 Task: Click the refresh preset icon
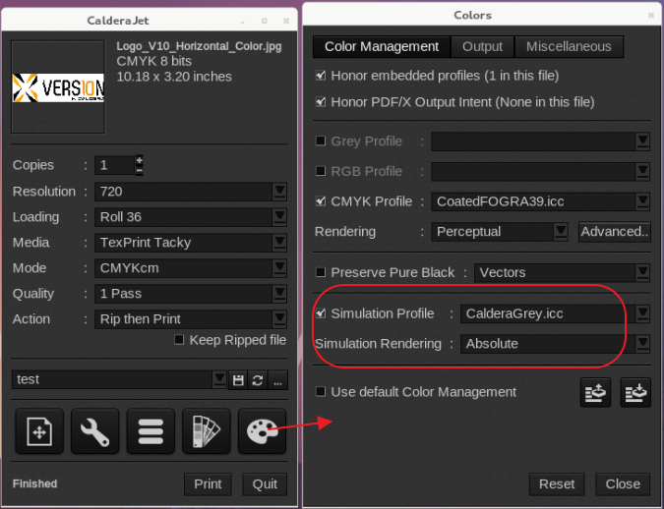(x=258, y=379)
